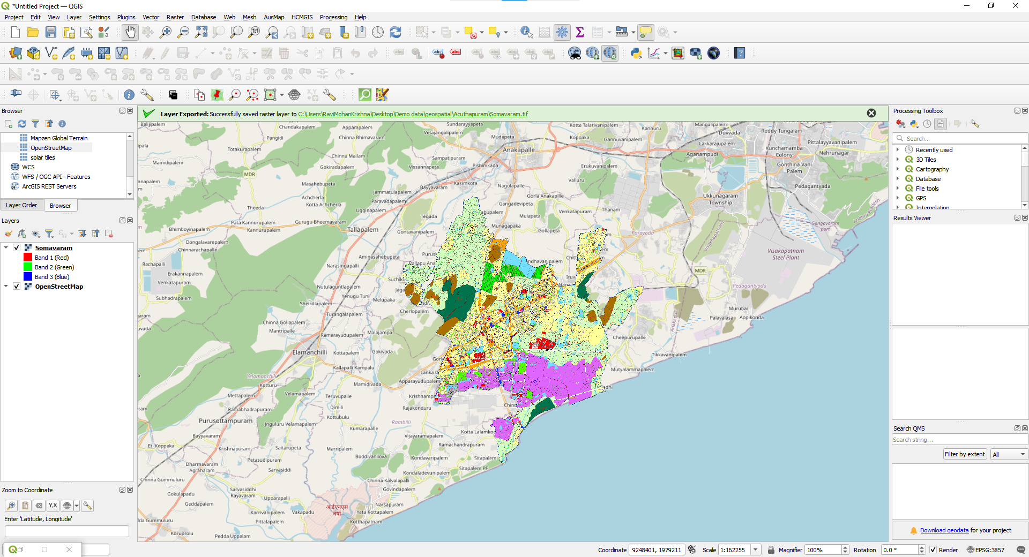Open Processing history clock icon in toolbox
The height and width of the screenshot is (557, 1029).
pyautogui.click(x=927, y=124)
